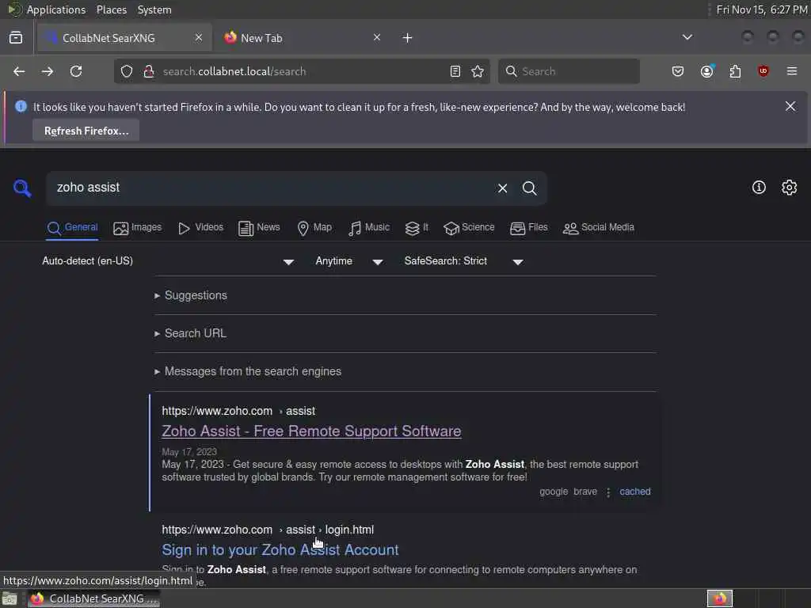Viewport: 811px width, 608px height.
Task: Select CollabNet SearXNG taskbar window button
Action: point(94,598)
